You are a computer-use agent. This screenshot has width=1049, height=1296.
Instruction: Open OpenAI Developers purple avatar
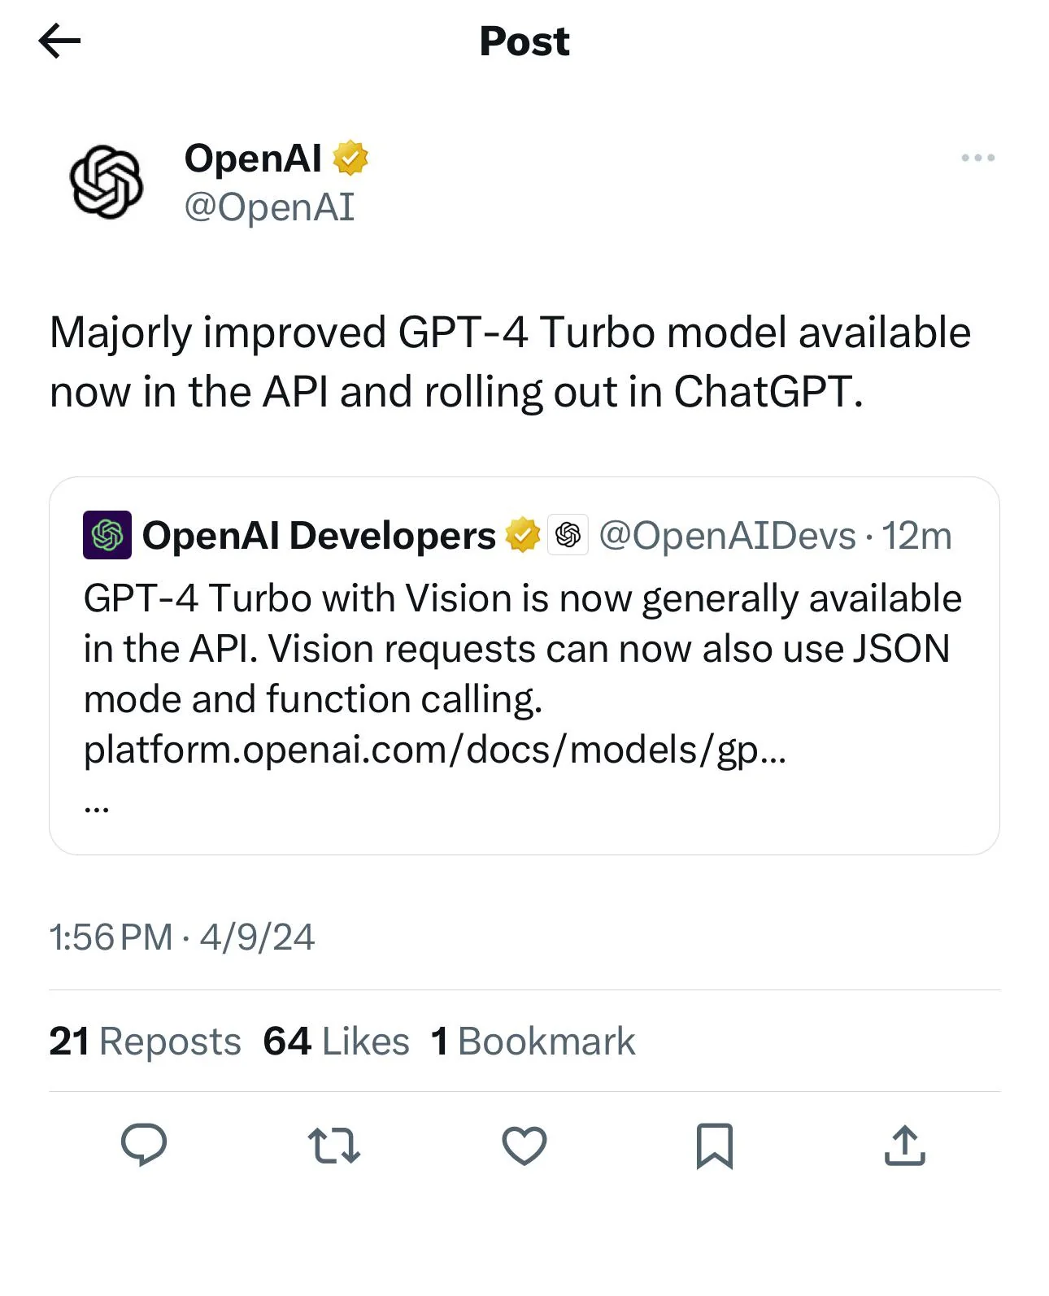107,535
